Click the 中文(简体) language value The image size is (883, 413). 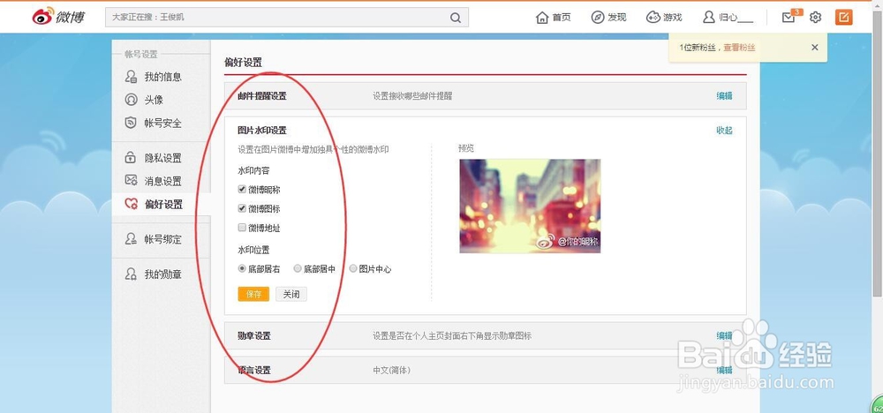pyautogui.click(x=391, y=371)
